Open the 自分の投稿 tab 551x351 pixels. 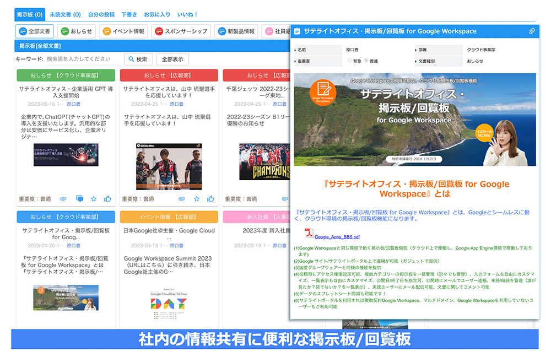[x=101, y=15]
